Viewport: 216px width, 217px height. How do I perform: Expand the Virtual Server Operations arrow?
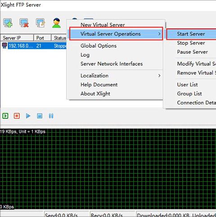(159, 34)
